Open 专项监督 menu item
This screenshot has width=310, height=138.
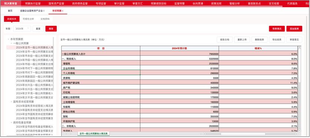[x=101, y=3]
